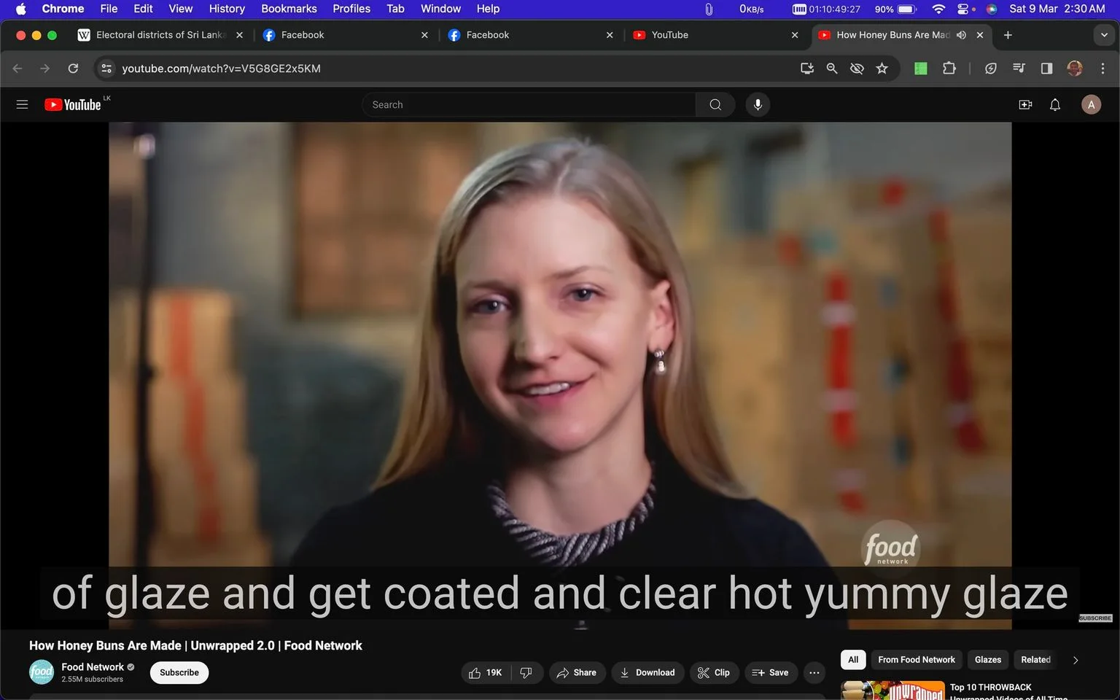
Task: Open the Chrome extensions puzzle icon
Action: 949,69
